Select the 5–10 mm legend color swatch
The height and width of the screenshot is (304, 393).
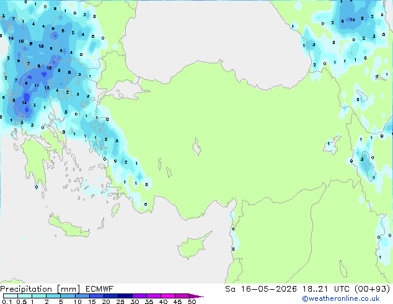pos(68,296)
